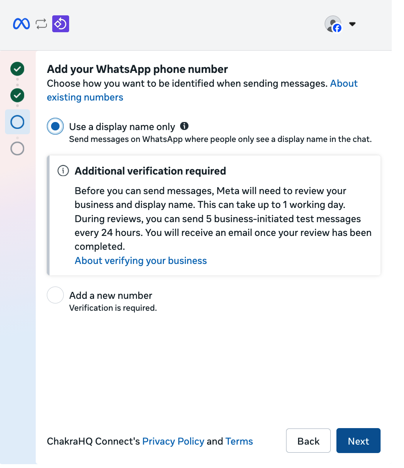Viewport: 404px width, 468px height.
Task: Click info icon next to display name option
Action: [x=184, y=126]
